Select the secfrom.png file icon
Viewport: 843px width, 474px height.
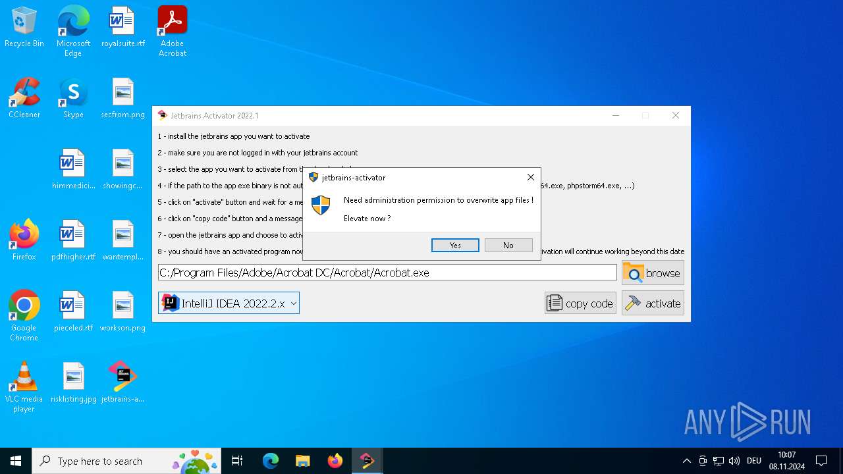tap(123, 99)
